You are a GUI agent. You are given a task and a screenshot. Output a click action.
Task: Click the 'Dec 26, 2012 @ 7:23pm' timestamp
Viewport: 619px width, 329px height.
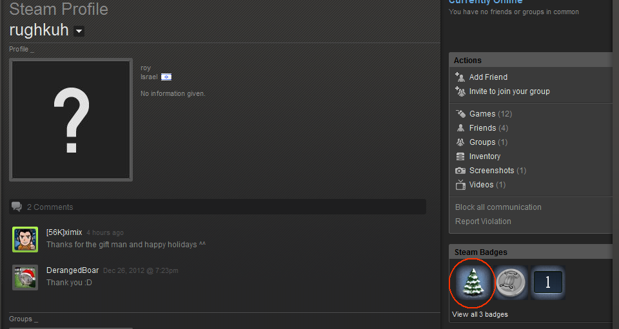click(141, 270)
